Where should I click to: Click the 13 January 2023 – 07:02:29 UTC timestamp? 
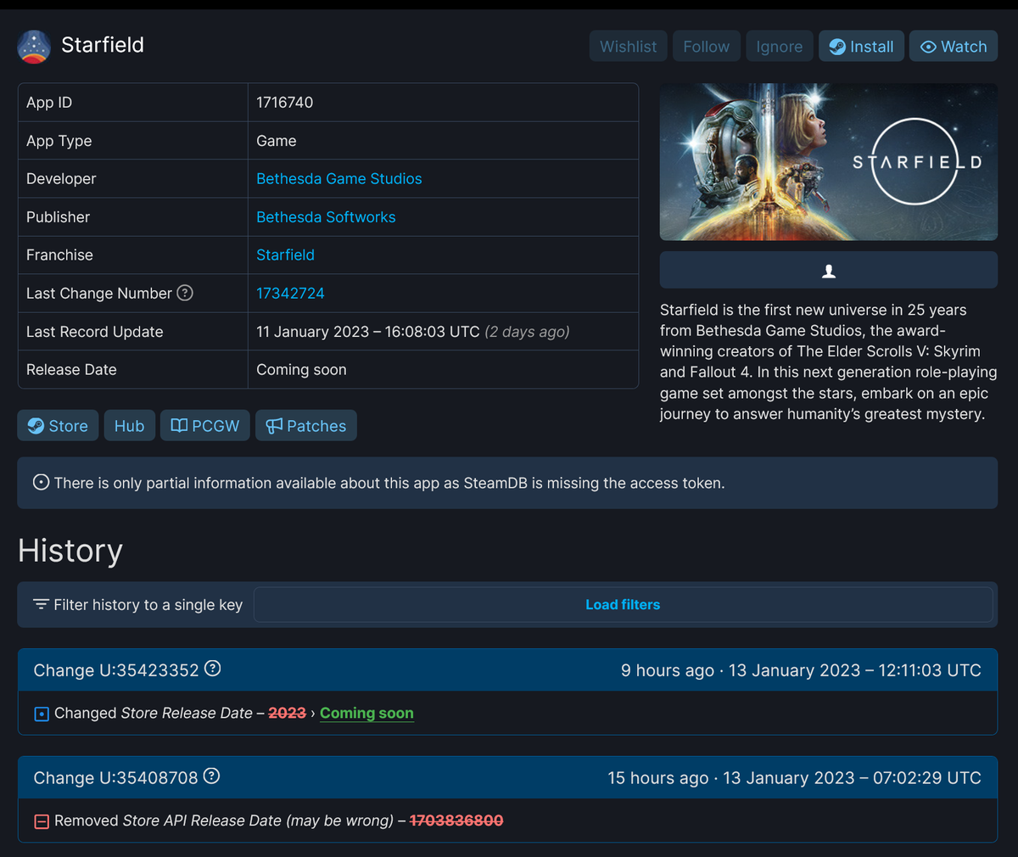click(x=852, y=778)
